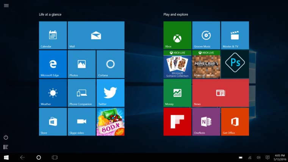
Task: Open the Calendar tile
Action: [x=53, y=35]
